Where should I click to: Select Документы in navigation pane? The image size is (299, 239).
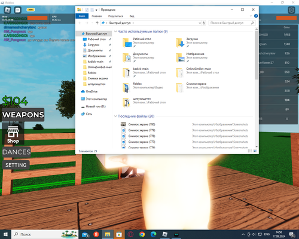(95, 50)
